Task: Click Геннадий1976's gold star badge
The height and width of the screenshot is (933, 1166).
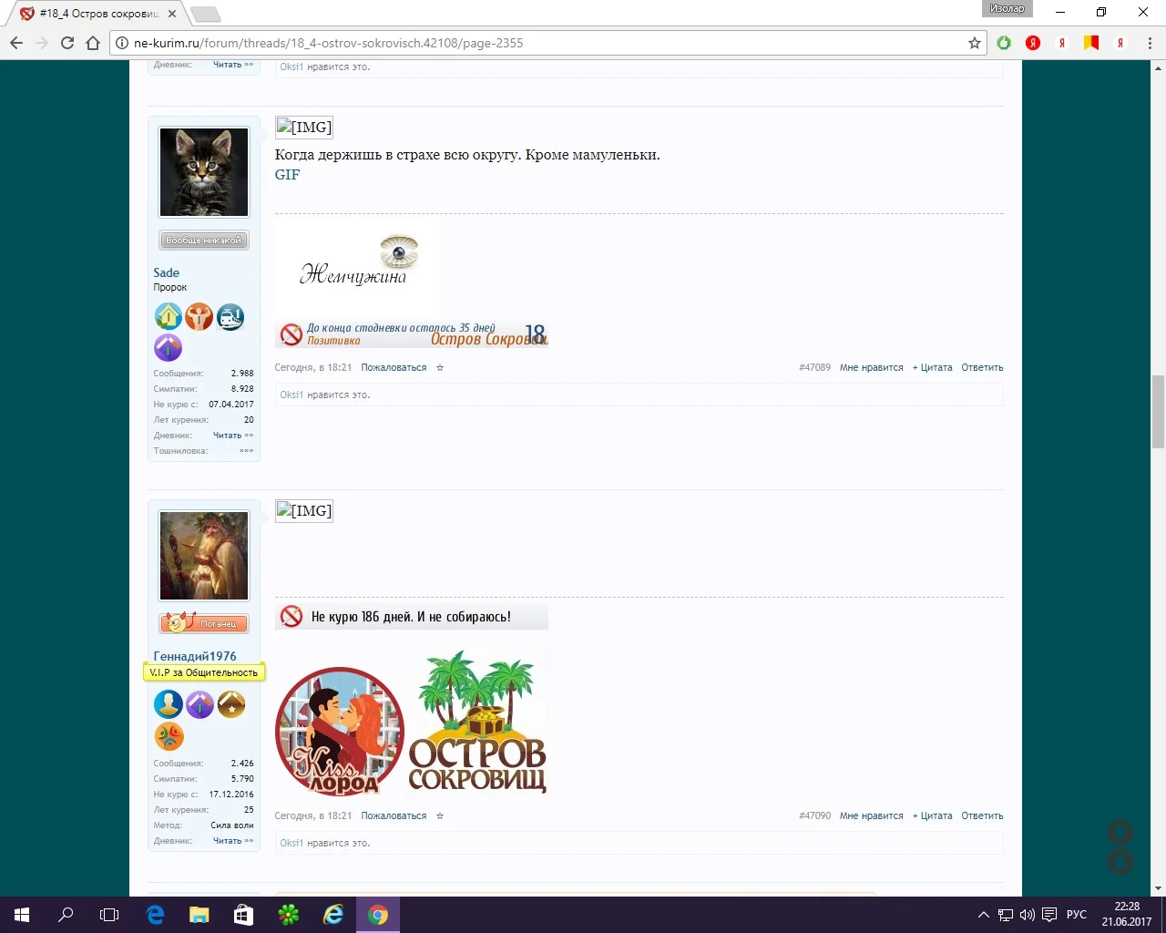Action: 230,704
